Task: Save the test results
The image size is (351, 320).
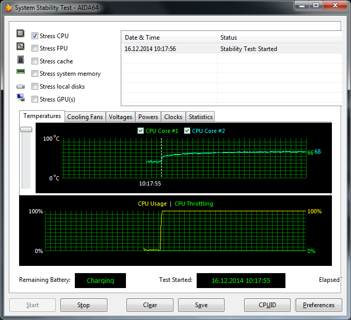Action: point(201,305)
